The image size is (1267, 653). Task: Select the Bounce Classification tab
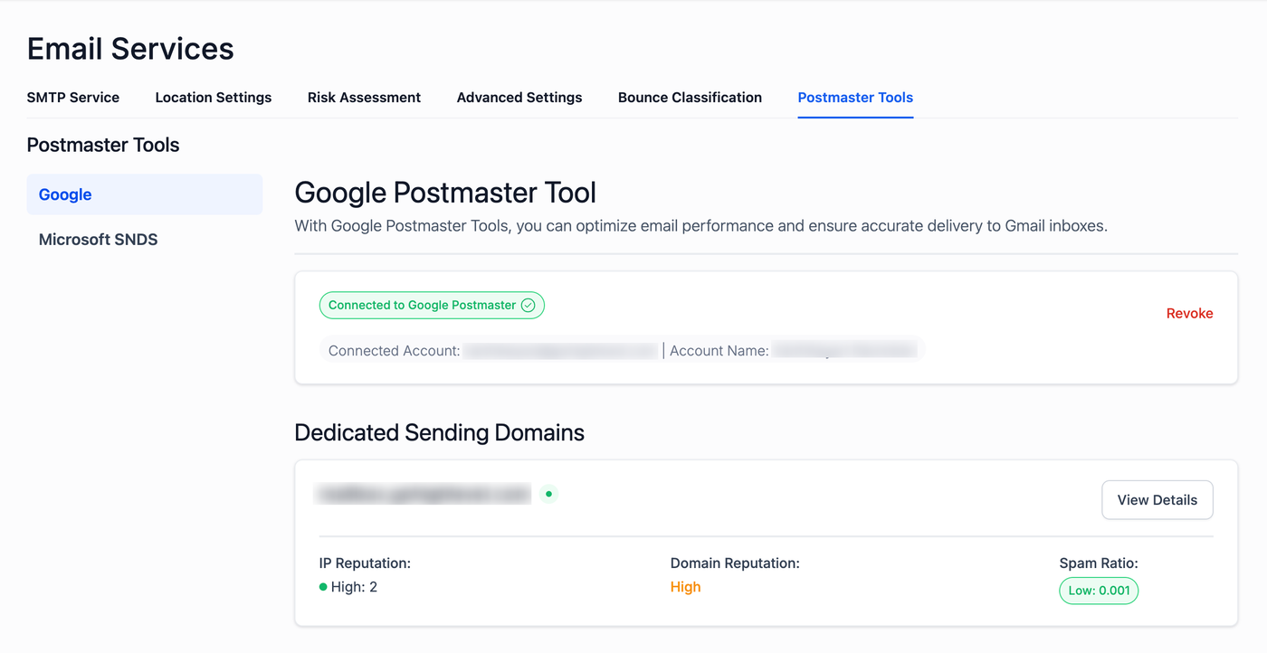[690, 98]
